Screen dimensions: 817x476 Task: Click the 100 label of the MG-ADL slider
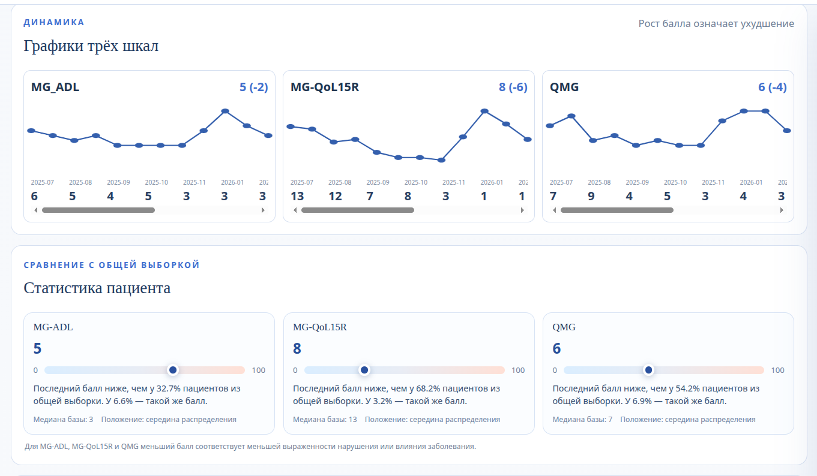click(259, 370)
